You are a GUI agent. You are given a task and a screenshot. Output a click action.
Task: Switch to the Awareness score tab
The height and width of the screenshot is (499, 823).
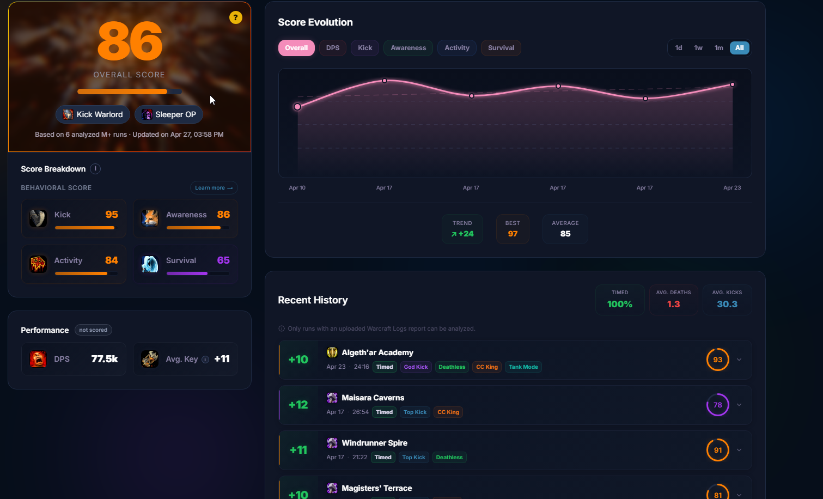(409, 48)
